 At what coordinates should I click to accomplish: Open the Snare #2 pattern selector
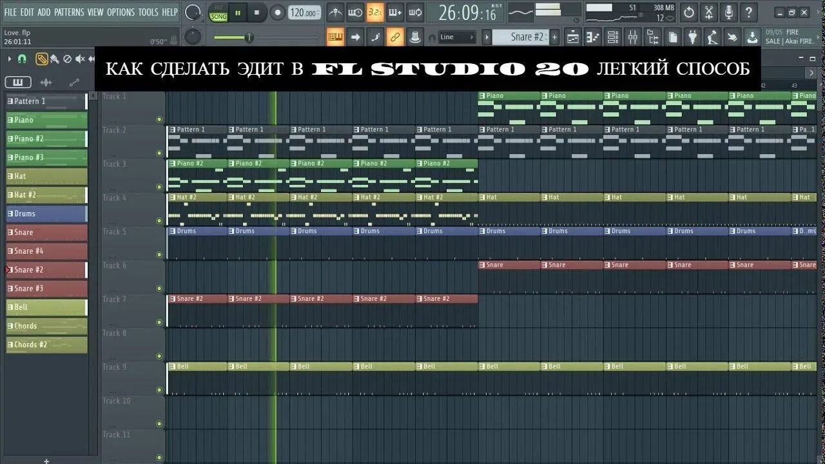521,37
